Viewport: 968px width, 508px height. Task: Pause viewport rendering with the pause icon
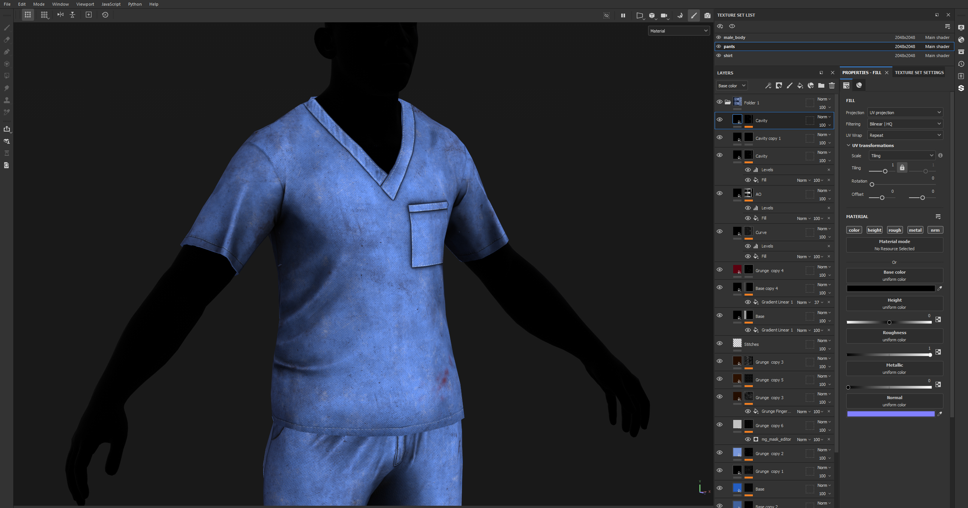click(x=623, y=15)
